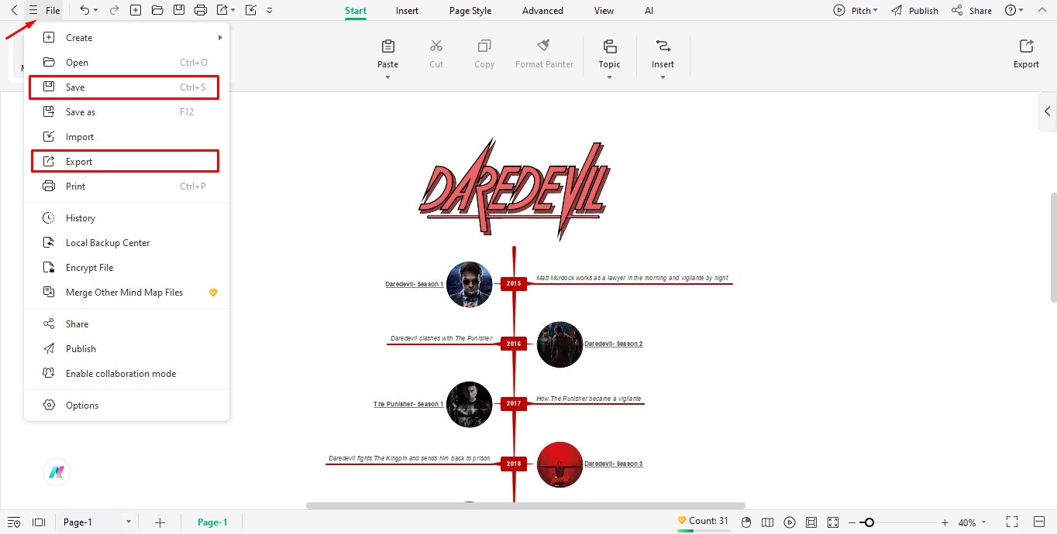The width and height of the screenshot is (1057, 534).
Task: Click the Share button in top bar
Action: [972, 11]
